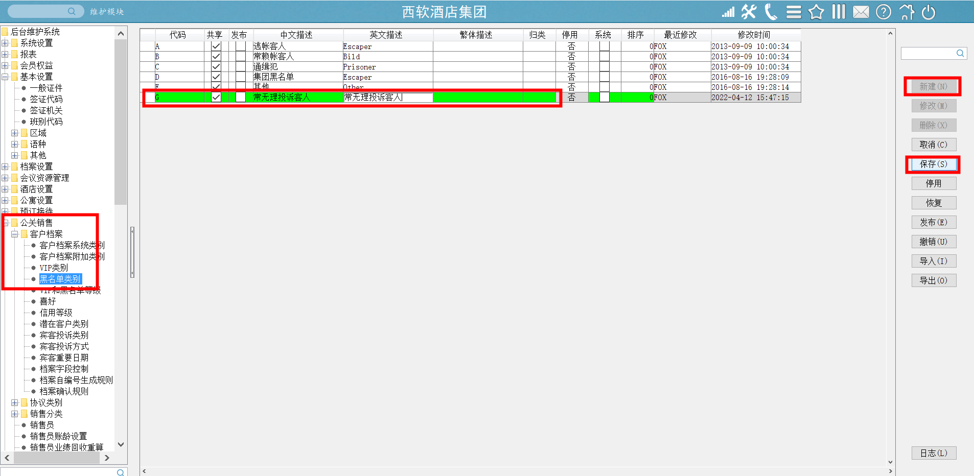Screen dimensions: 974x476
Task: Select VIP类别 in the tree
Action: (x=54, y=268)
